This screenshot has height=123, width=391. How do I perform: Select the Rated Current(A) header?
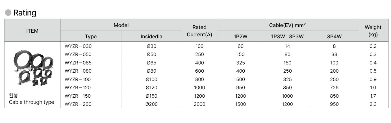pos(199,31)
